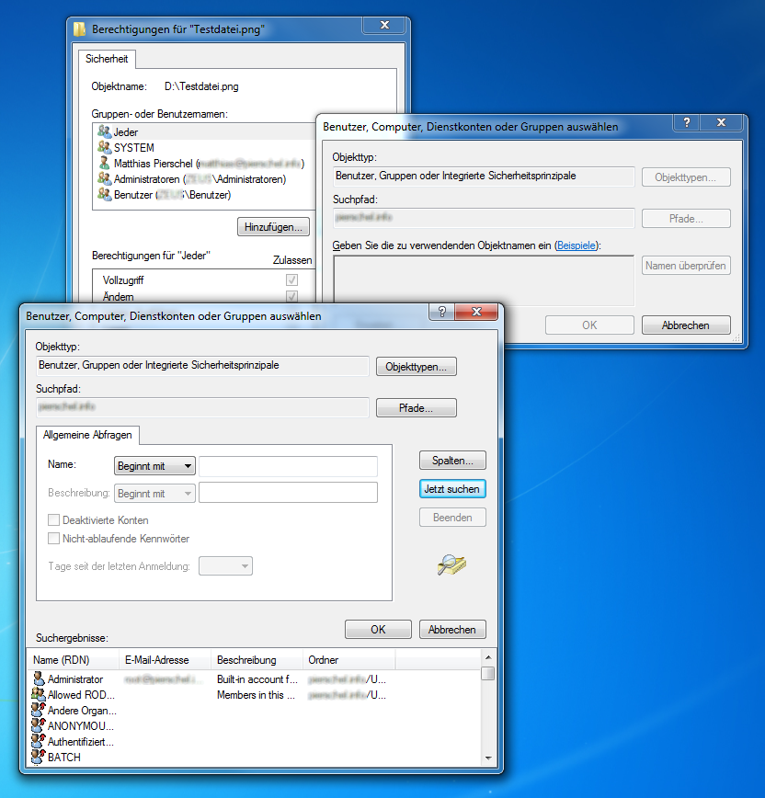Sort results by the Beschreibung column header

(x=257, y=659)
